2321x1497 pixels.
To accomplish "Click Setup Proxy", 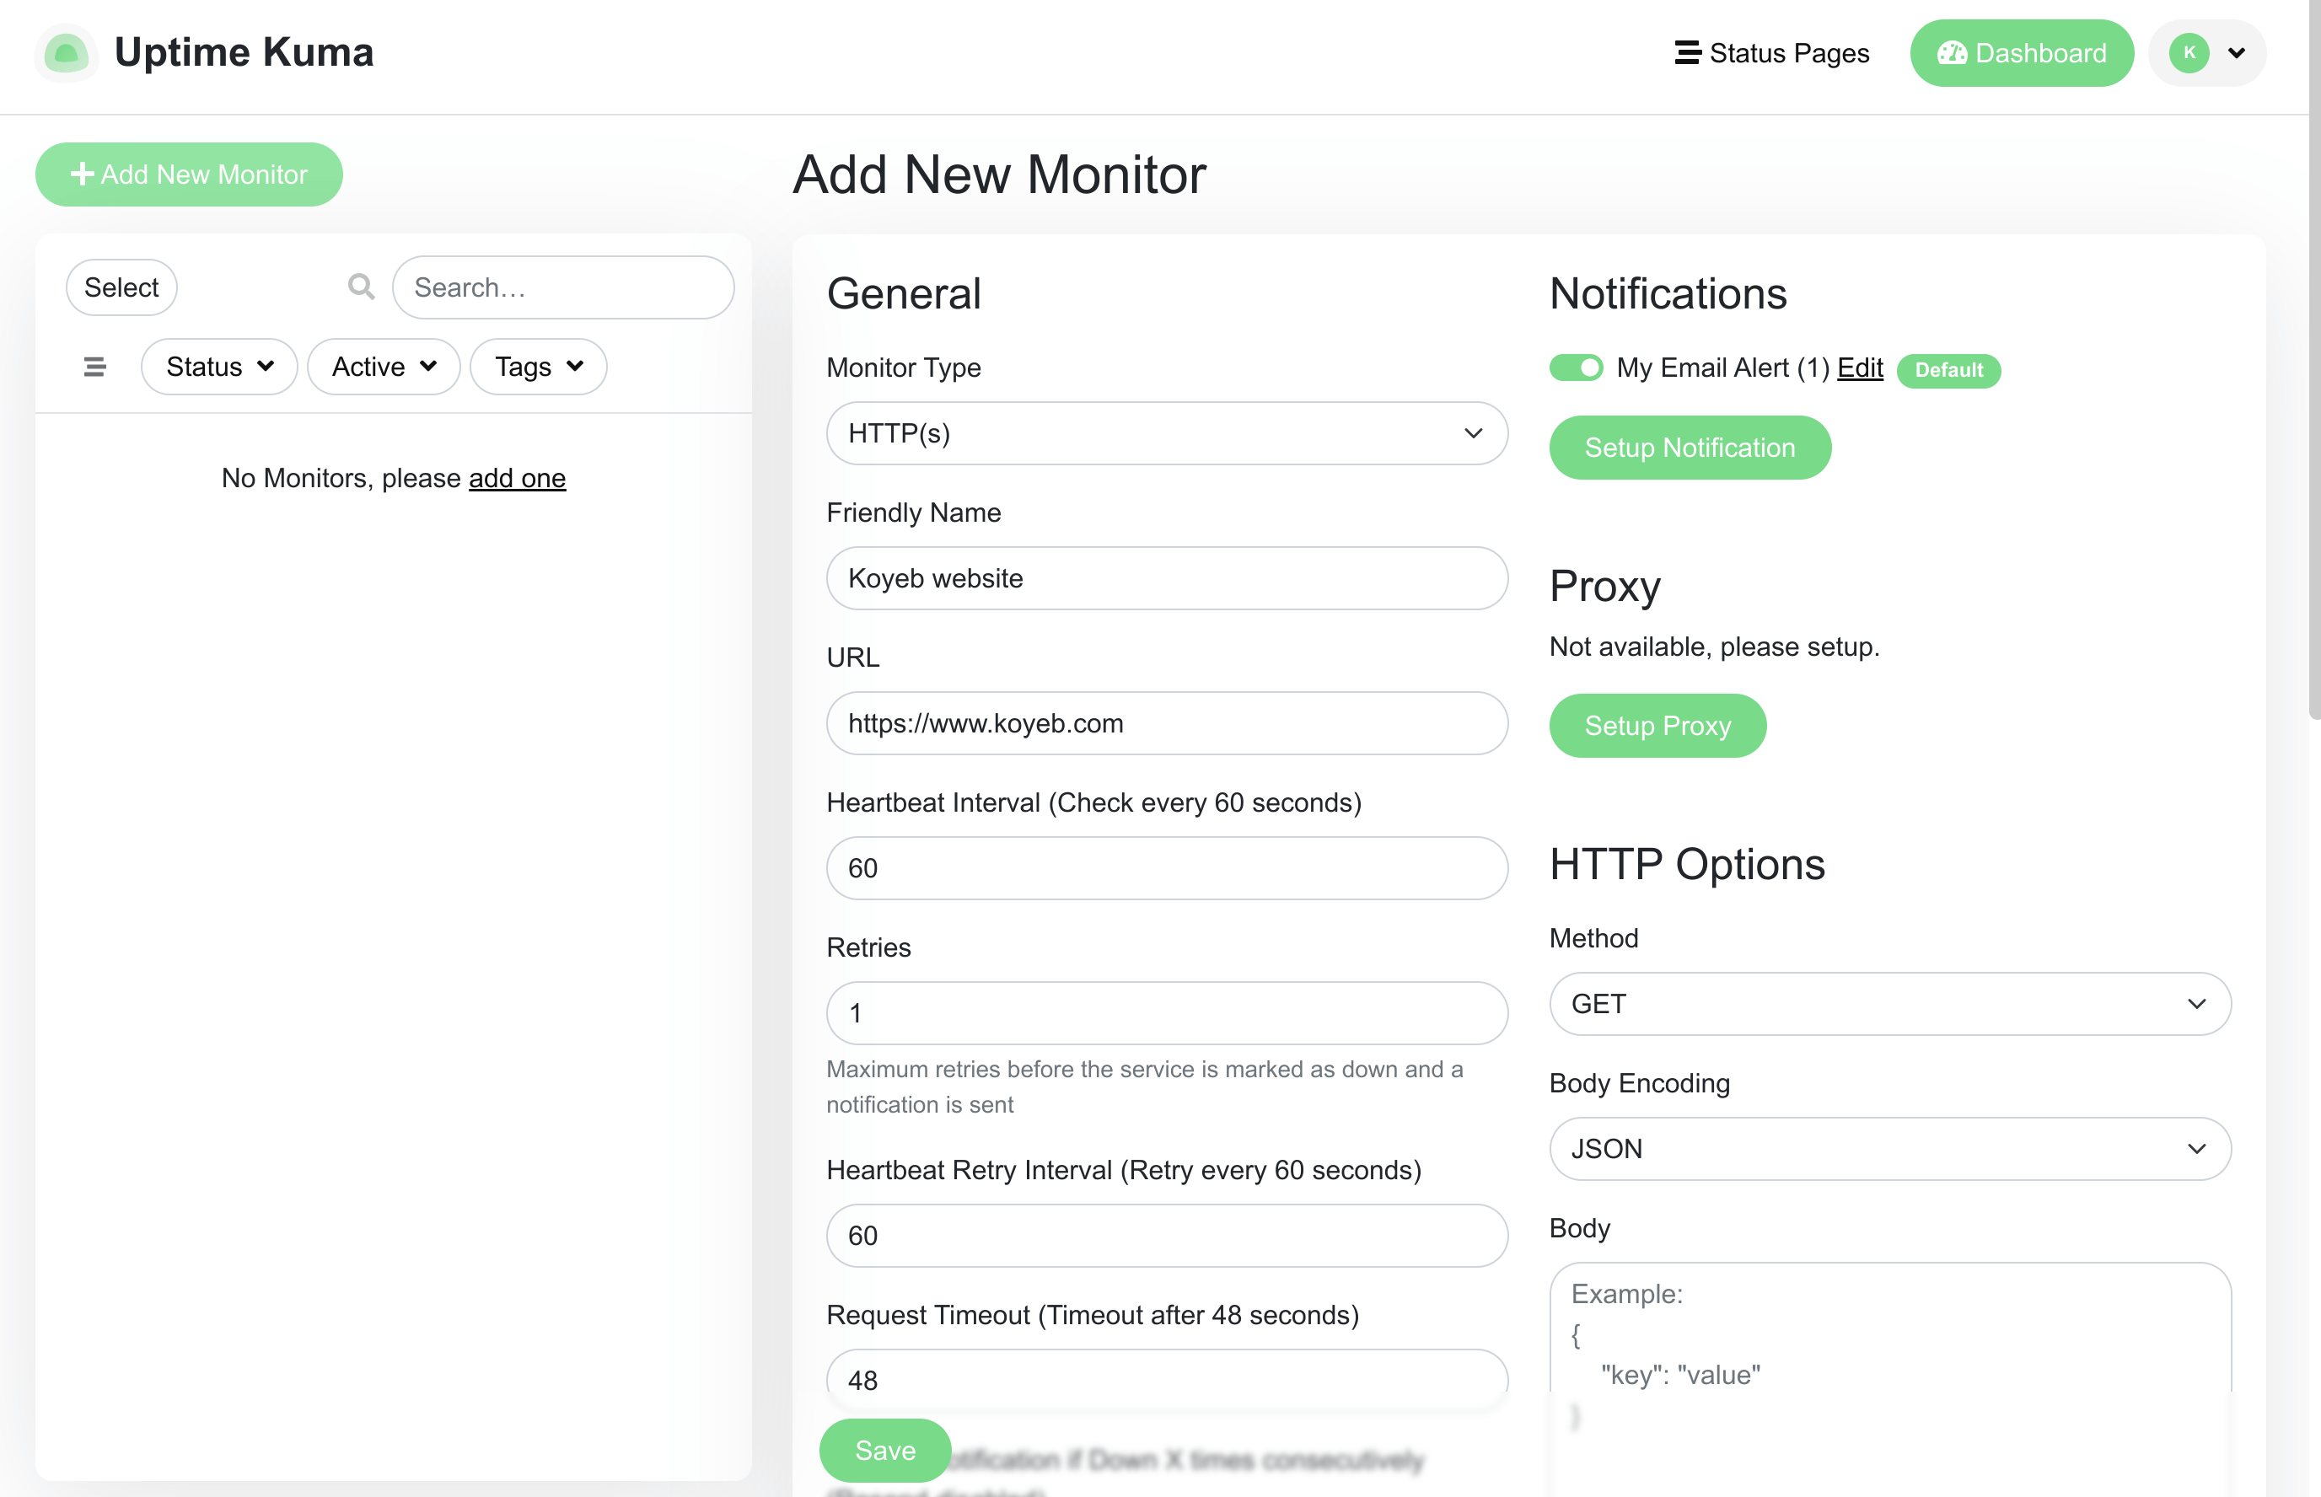I will tap(1656, 725).
